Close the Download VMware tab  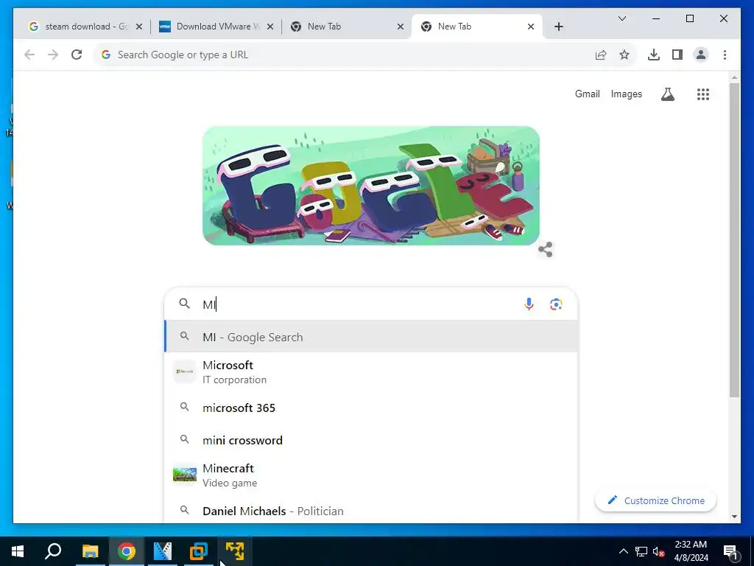[x=270, y=27]
